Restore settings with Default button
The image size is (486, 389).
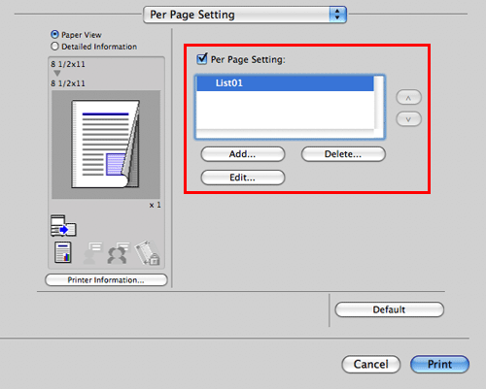389,309
